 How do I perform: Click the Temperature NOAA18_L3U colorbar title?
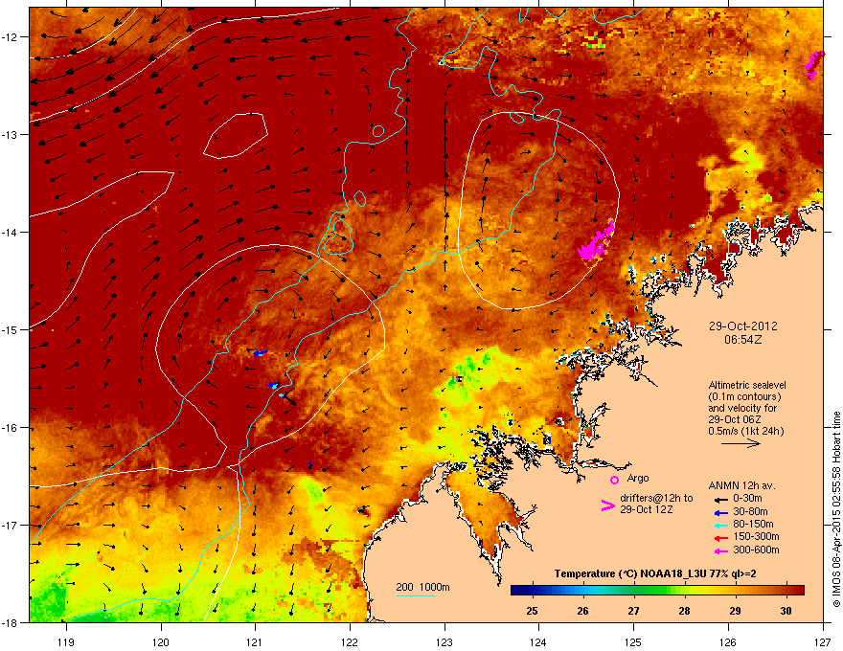[655, 573]
